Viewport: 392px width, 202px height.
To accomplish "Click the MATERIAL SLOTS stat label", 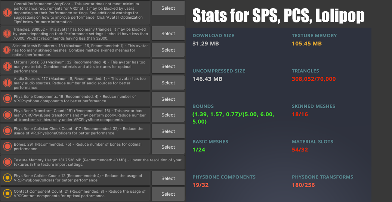I will point(312,142).
